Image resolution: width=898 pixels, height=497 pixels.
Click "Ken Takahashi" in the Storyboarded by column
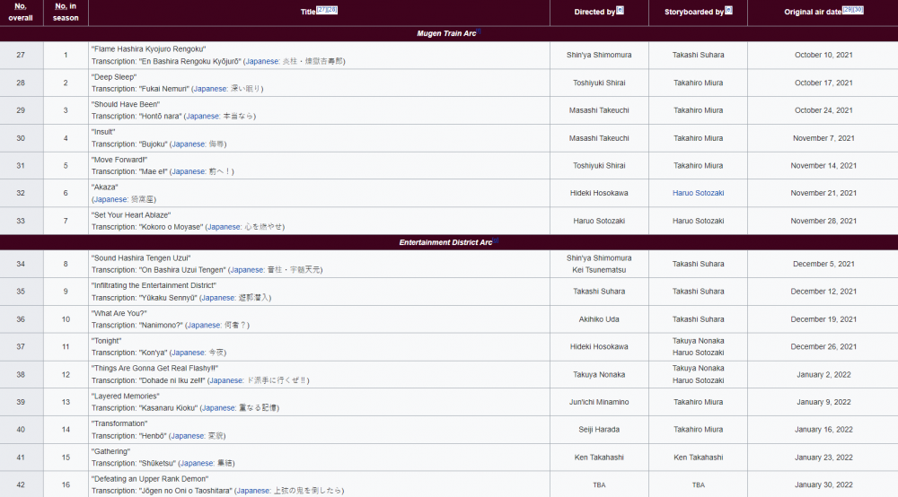click(698, 458)
